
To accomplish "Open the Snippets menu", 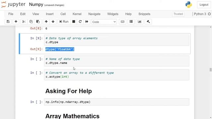I will click(144, 14).
